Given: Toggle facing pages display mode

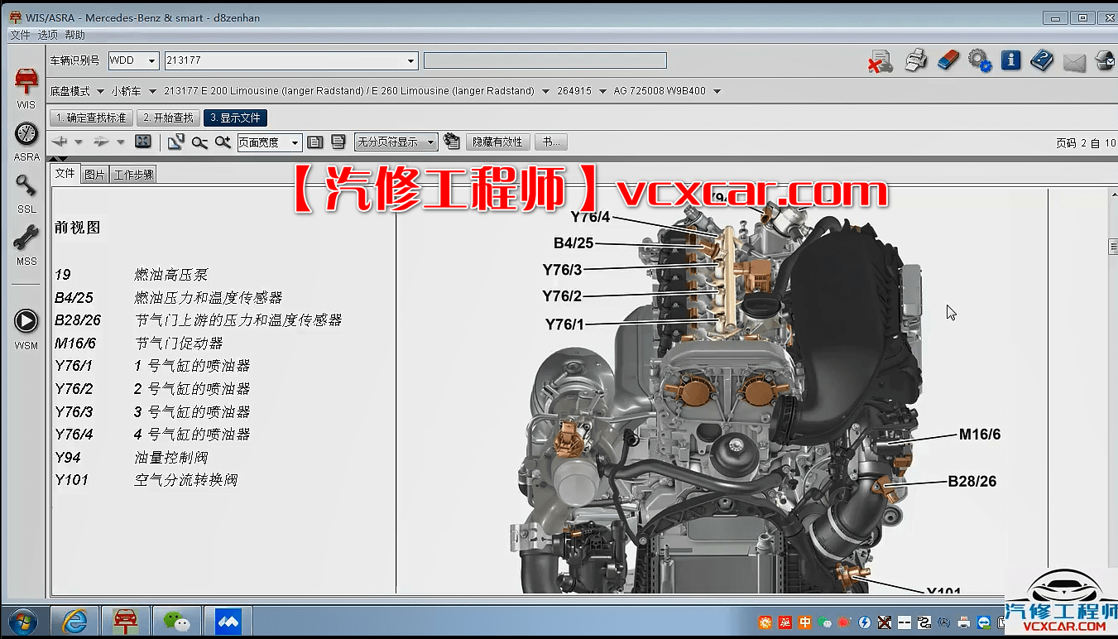Looking at the screenshot, I should tap(338, 142).
